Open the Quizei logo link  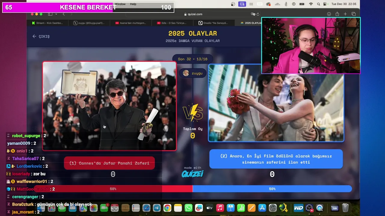click(x=192, y=174)
